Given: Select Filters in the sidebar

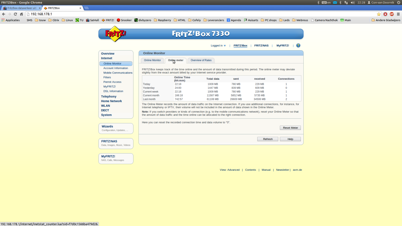Looking at the screenshot, I should click(x=107, y=77).
